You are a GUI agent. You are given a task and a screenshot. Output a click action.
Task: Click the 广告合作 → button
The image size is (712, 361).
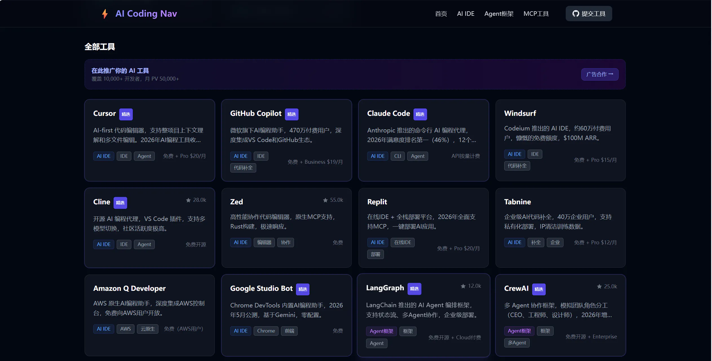(600, 74)
